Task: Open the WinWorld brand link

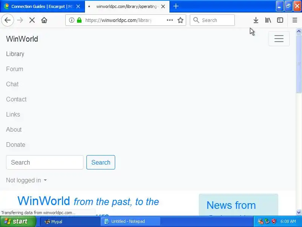Action: [22, 39]
